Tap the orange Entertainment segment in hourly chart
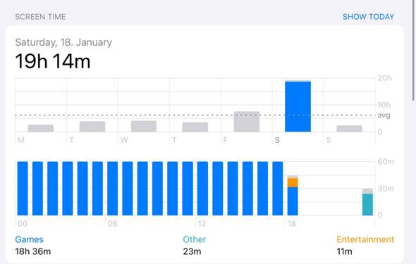Screen dimensions: 416x264 [293, 182]
